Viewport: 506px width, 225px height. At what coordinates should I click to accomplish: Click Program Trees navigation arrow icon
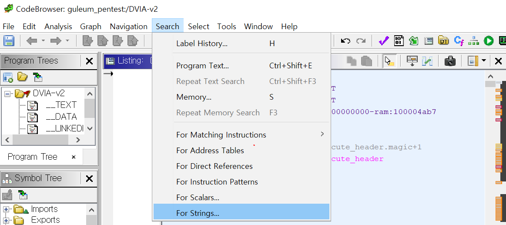[x=38, y=77]
